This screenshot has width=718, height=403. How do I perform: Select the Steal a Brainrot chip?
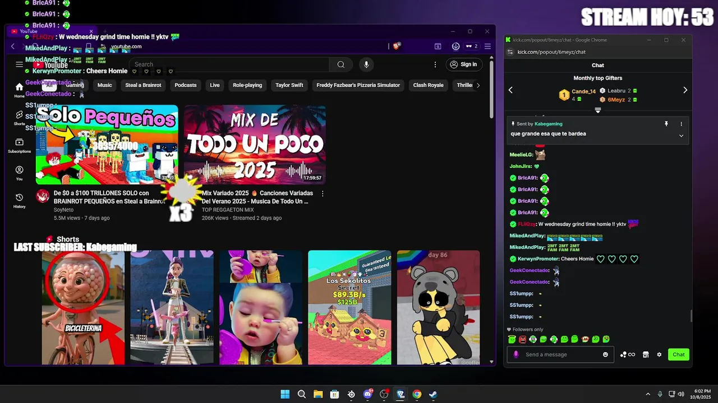[143, 85]
